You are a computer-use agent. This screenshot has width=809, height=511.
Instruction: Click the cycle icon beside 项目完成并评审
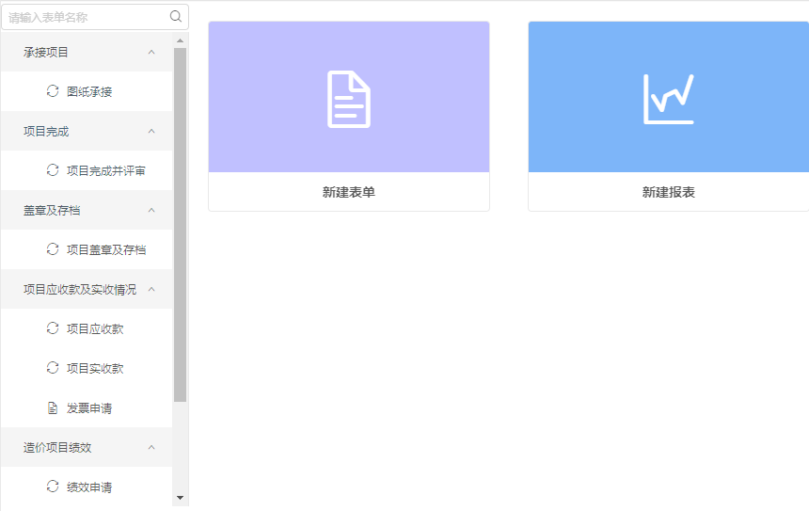click(x=53, y=170)
